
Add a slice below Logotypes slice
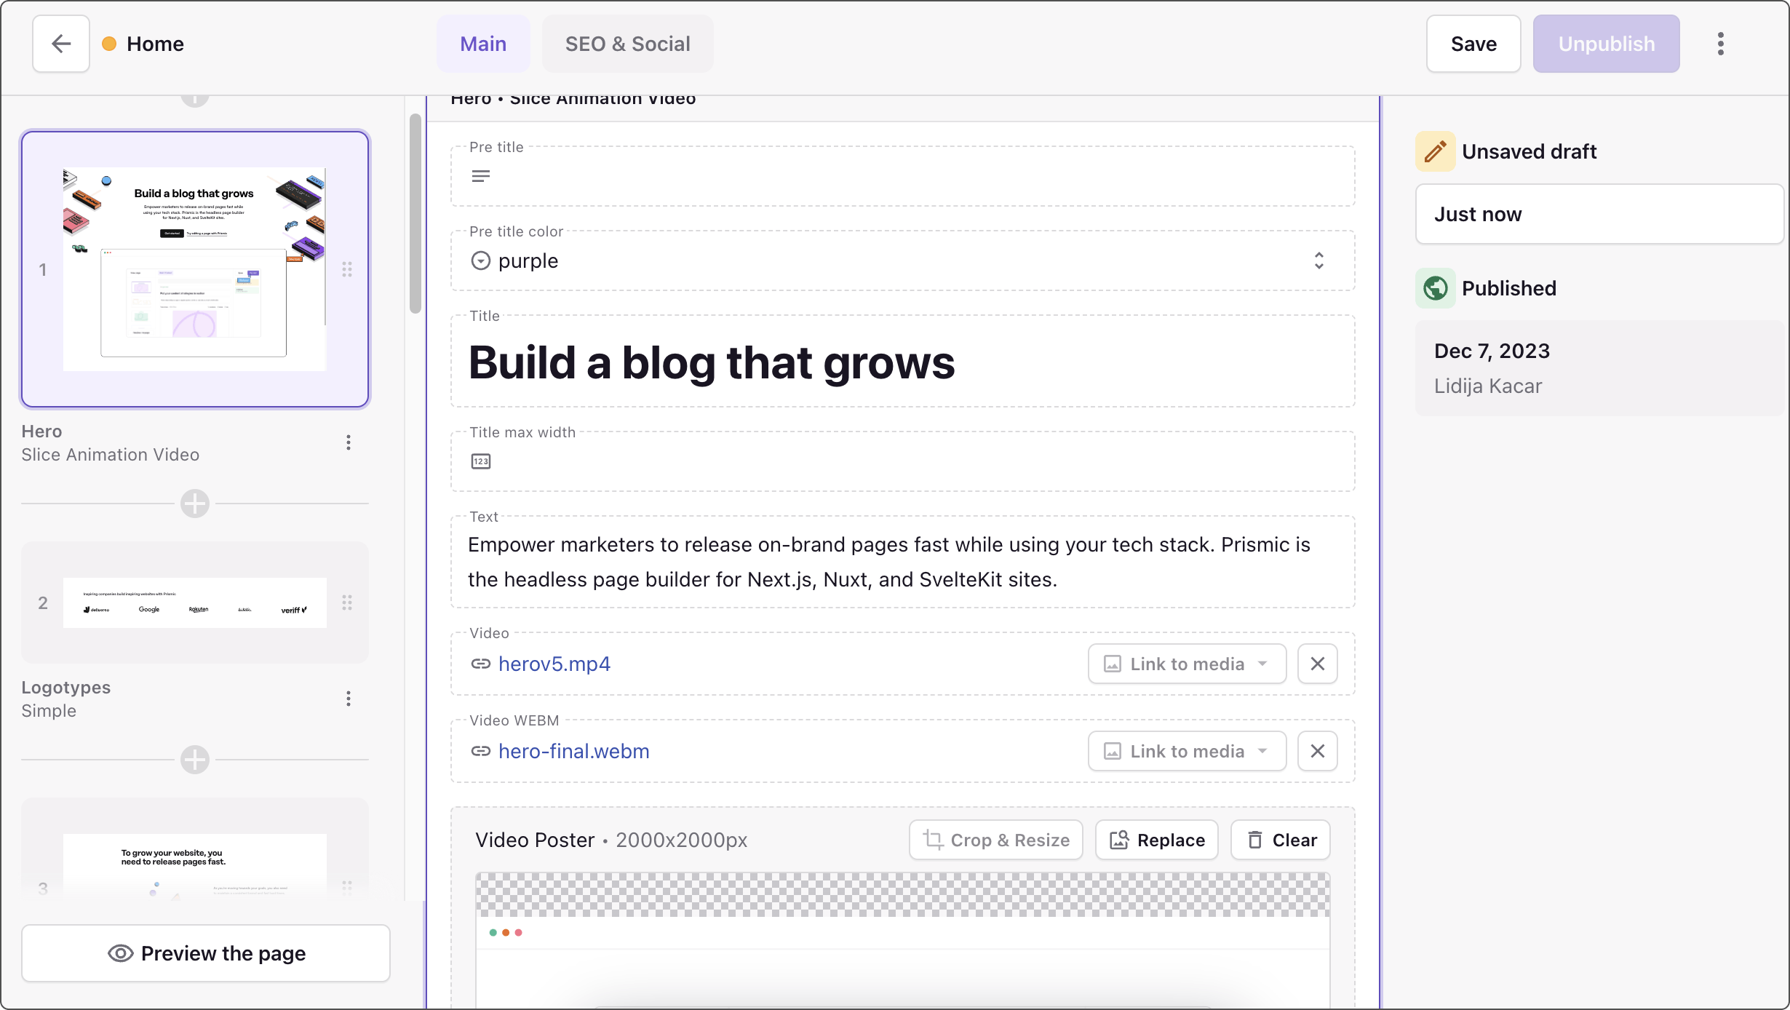pos(195,760)
